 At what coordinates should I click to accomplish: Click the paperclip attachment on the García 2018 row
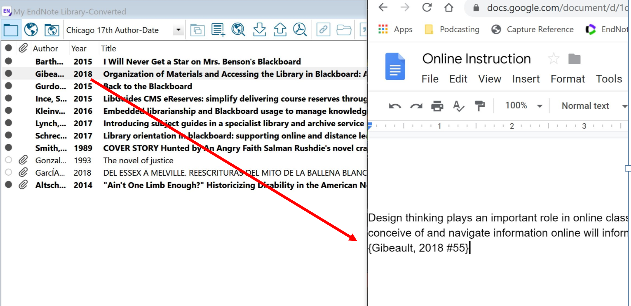pyautogui.click(x=23, y=172)
